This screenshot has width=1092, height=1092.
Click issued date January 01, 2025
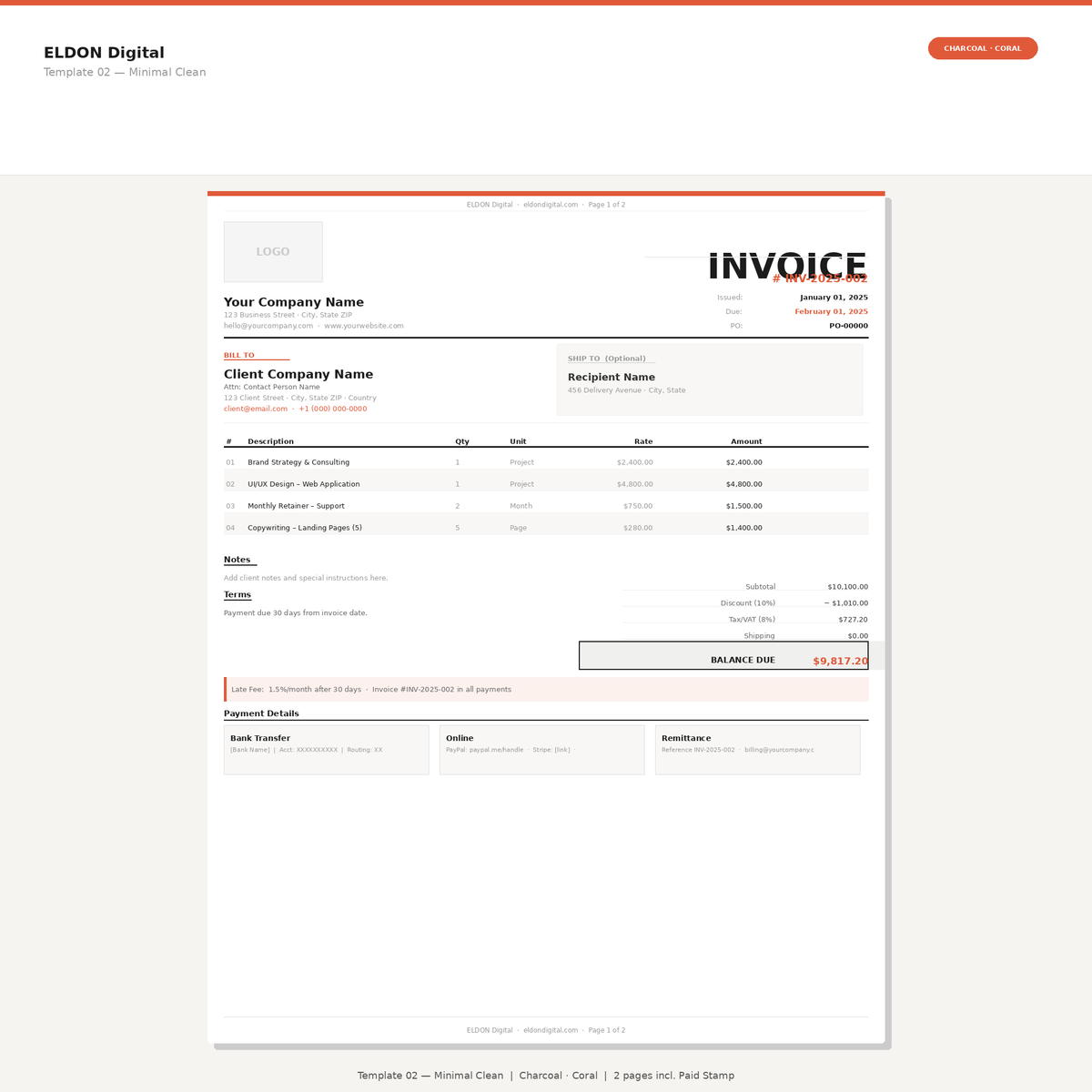pyautogui.click(x=834, y=298)
